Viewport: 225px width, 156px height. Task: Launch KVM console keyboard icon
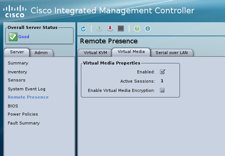click(121, 29)
